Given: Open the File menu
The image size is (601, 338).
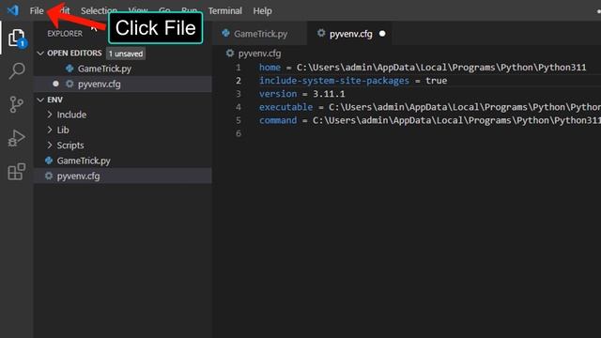Looking at the screenshot, I should [x=37, y=10].
